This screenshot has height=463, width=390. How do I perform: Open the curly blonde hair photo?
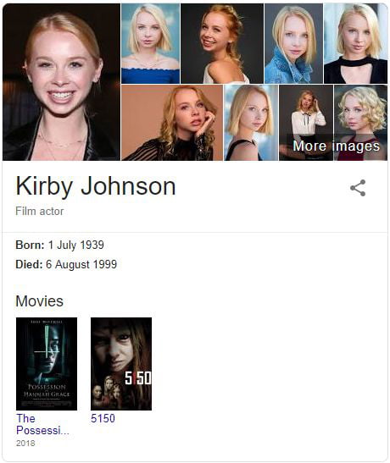click(x=360, y=123)
